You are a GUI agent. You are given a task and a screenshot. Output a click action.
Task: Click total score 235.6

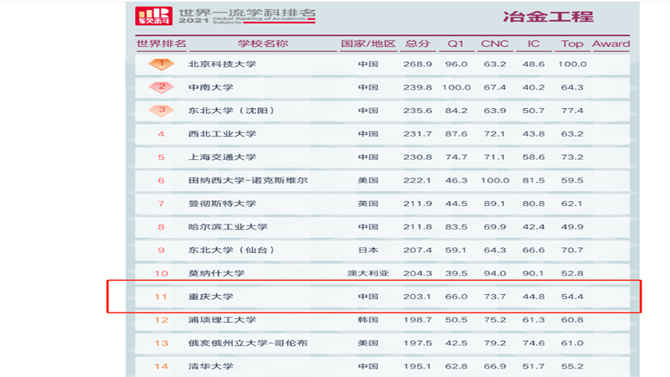point(417,111)
